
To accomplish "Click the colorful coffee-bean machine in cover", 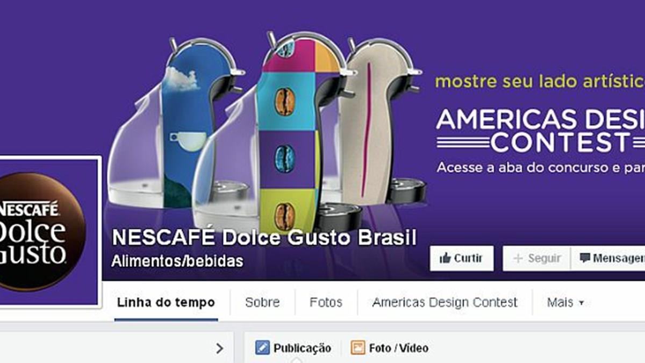I will 279,134.
